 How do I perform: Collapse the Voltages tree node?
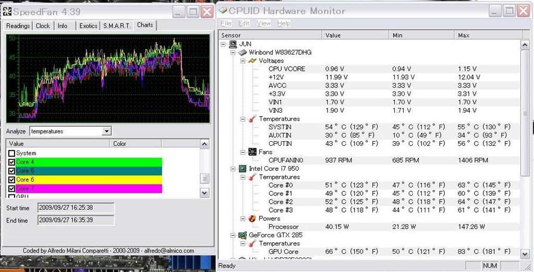point(242,60)
